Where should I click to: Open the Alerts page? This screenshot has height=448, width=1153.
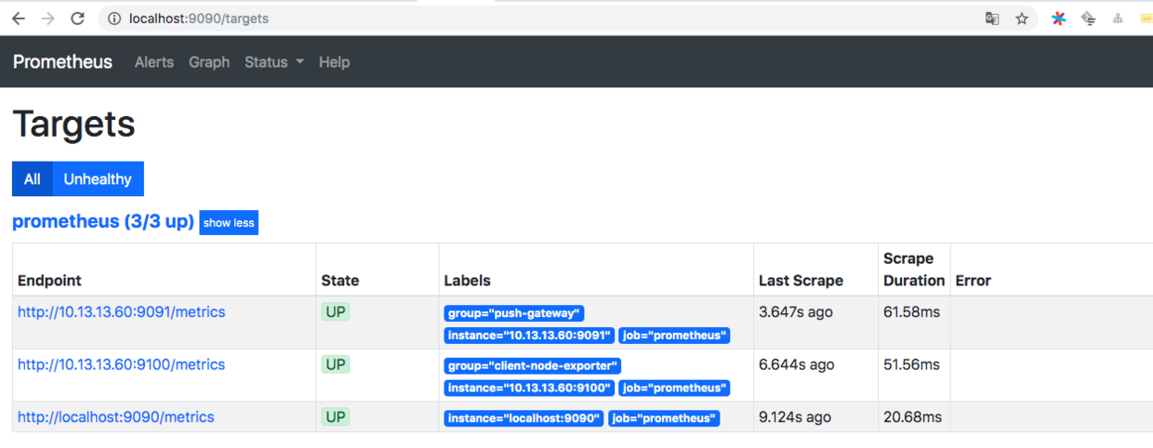tap(154, 62)
